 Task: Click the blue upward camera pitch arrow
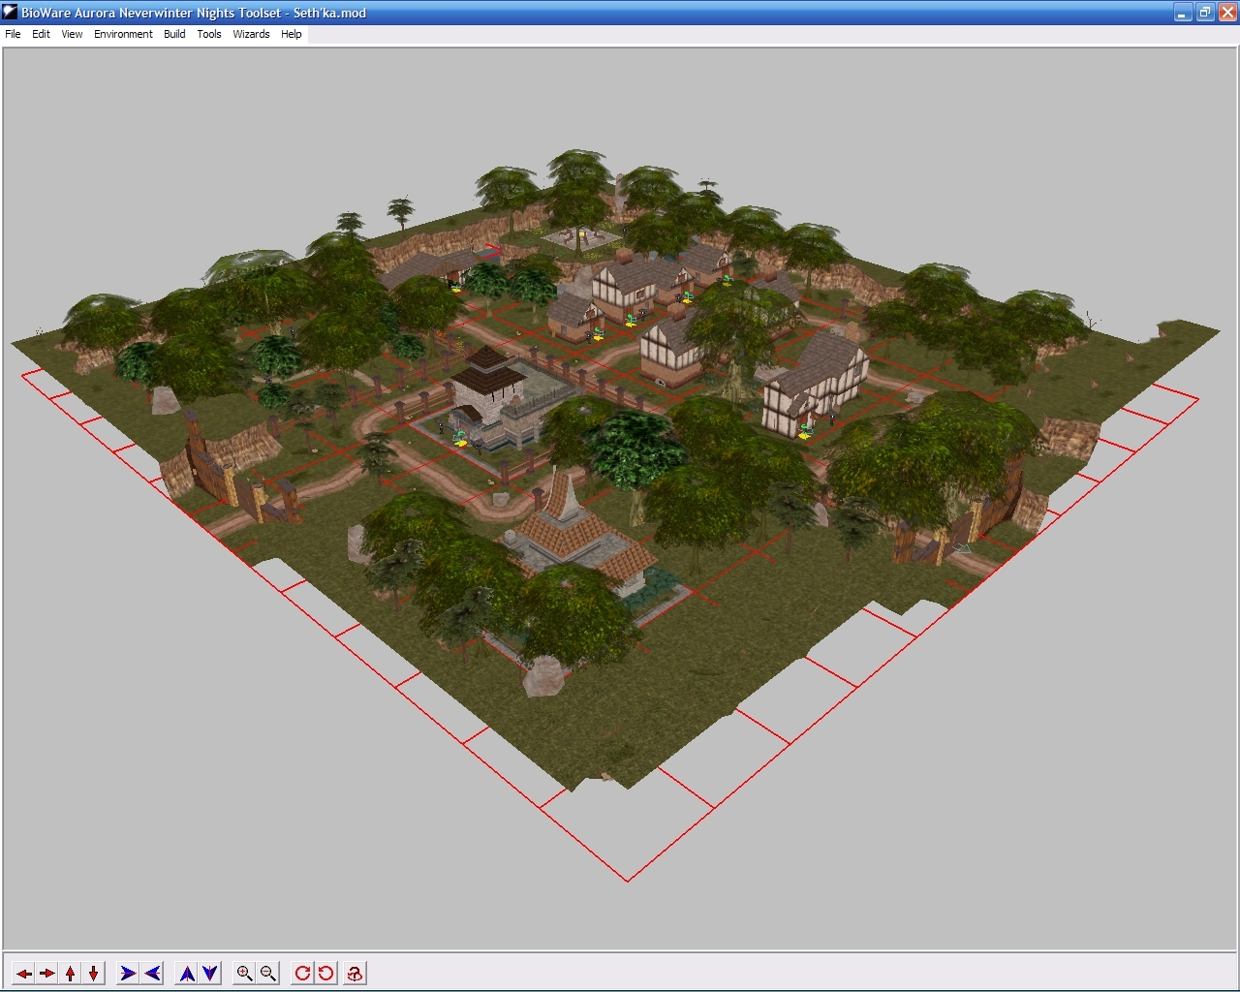[x=187, y=974]
